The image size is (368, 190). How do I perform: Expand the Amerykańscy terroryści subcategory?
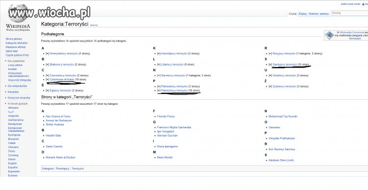(48, 54)
